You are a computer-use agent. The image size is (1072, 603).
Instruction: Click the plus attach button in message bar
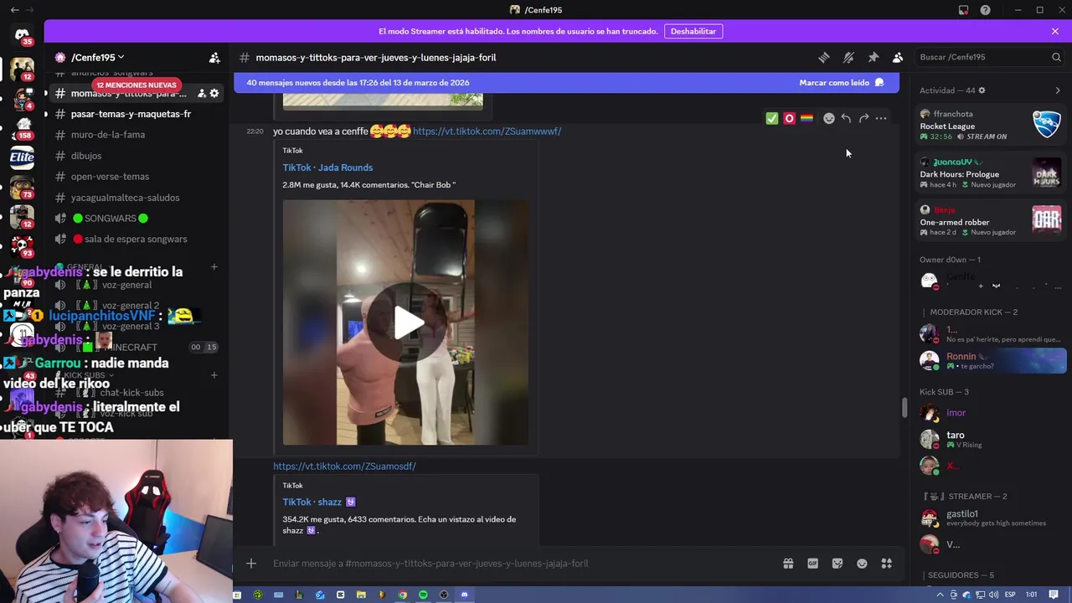[x=251, y=564]
